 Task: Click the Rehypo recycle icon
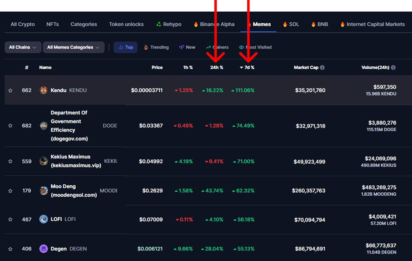[159, 24]
